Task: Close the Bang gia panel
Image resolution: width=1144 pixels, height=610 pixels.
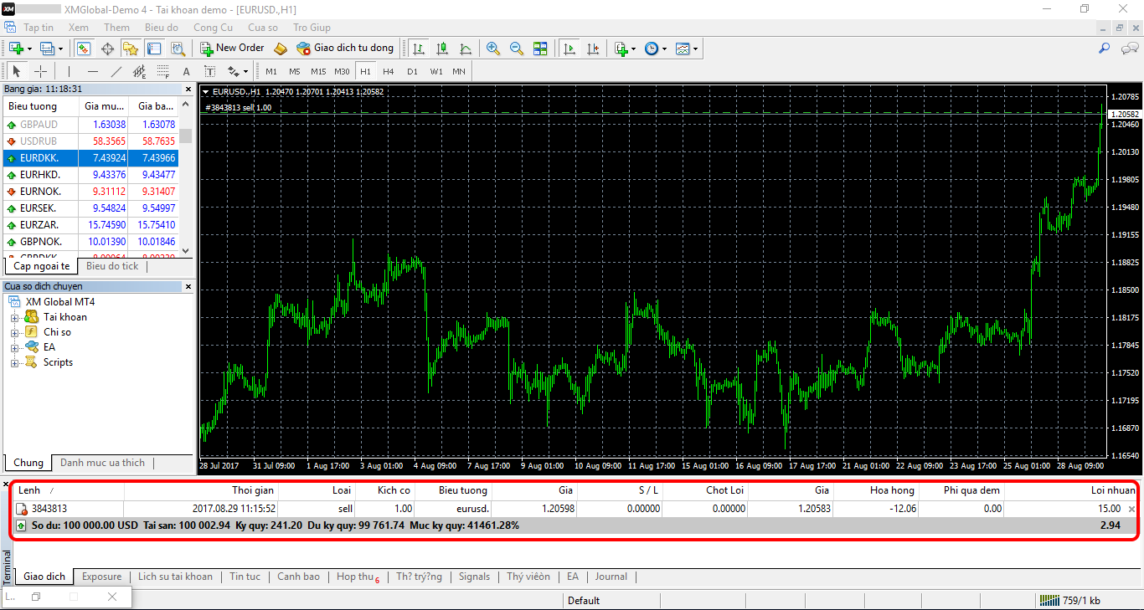Action: tap(188, 89)
